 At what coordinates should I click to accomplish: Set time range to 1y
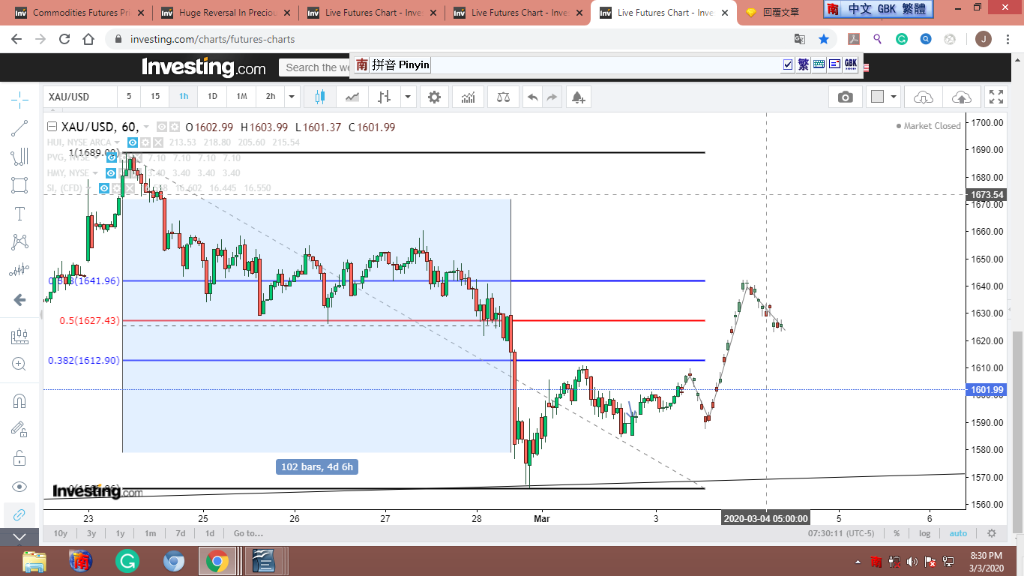(x=120, y=533)
